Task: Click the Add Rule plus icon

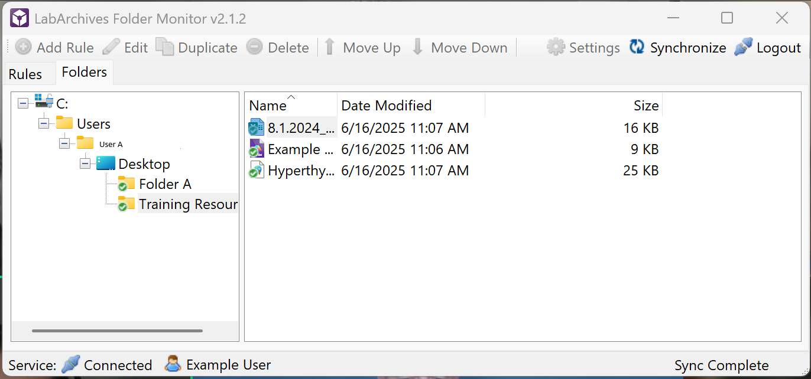Action: (x=22, y=47)
